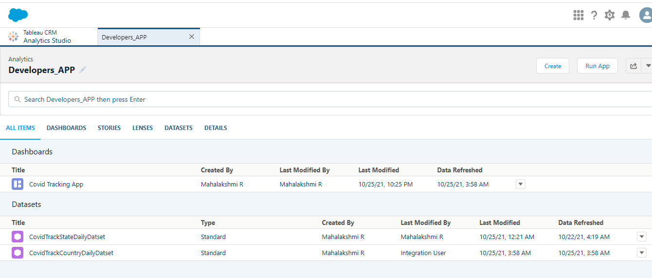Click the CovidTrackStateDailyDatset dataset icon

[x=18, y=237]
